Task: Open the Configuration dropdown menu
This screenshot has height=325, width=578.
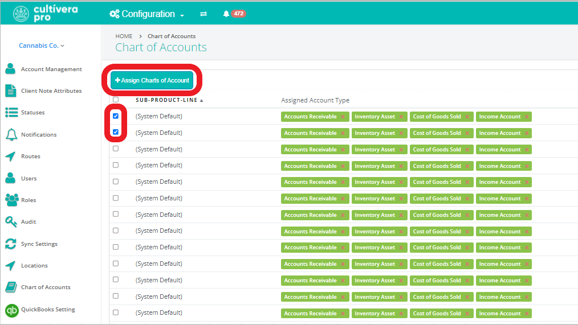Action: pos(147,14)
